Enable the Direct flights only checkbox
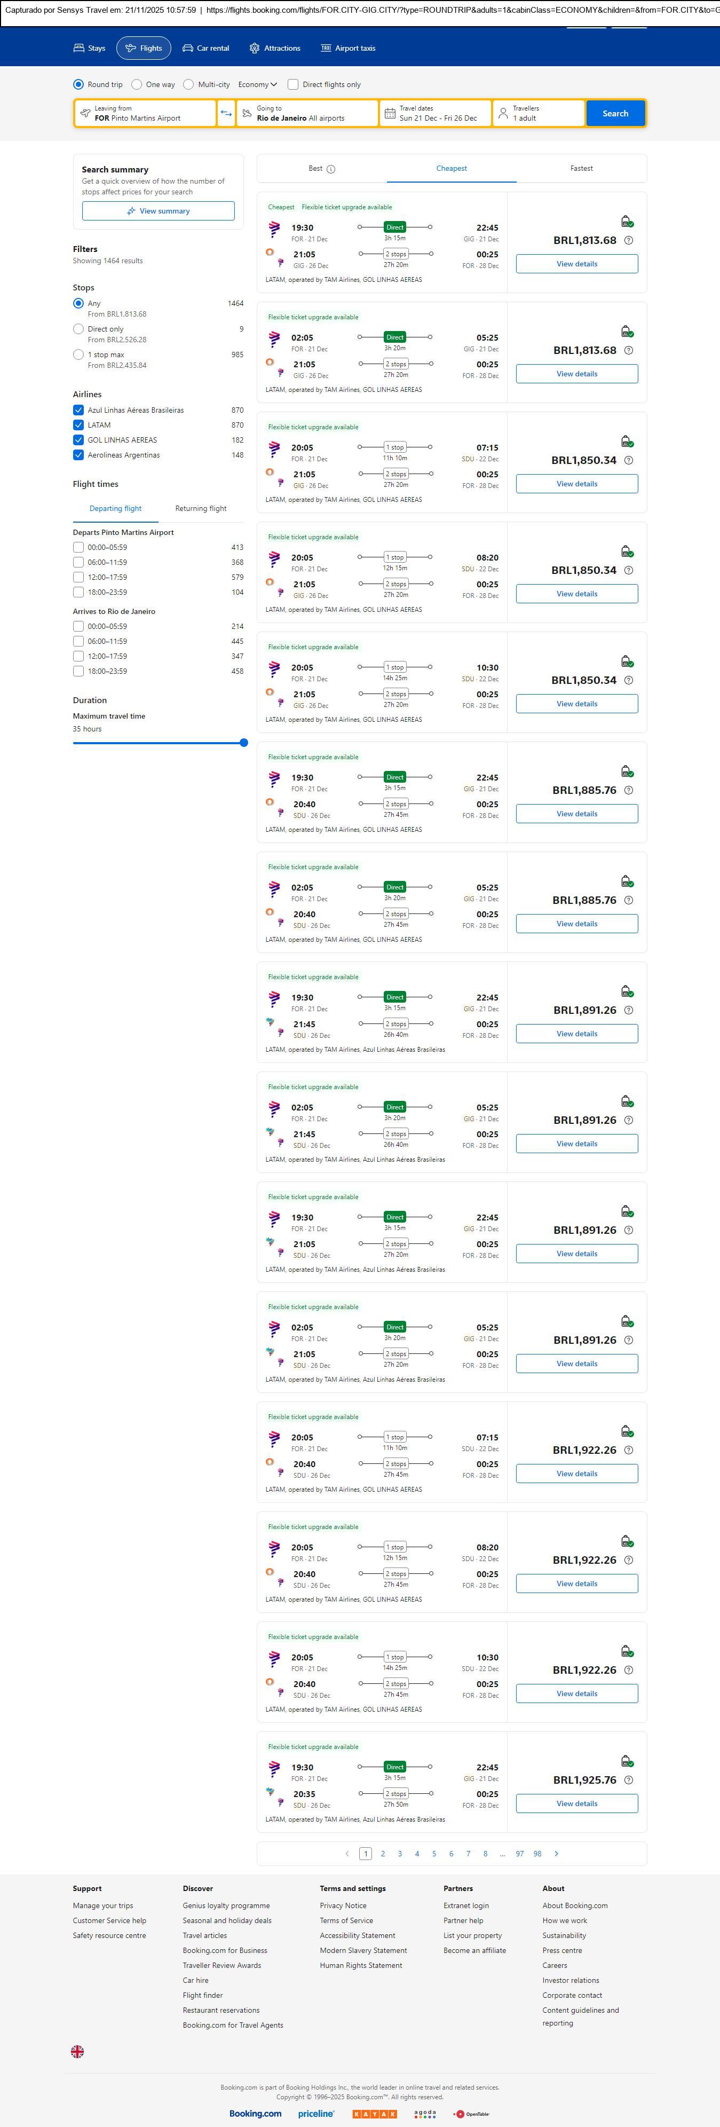 [293, 84]
